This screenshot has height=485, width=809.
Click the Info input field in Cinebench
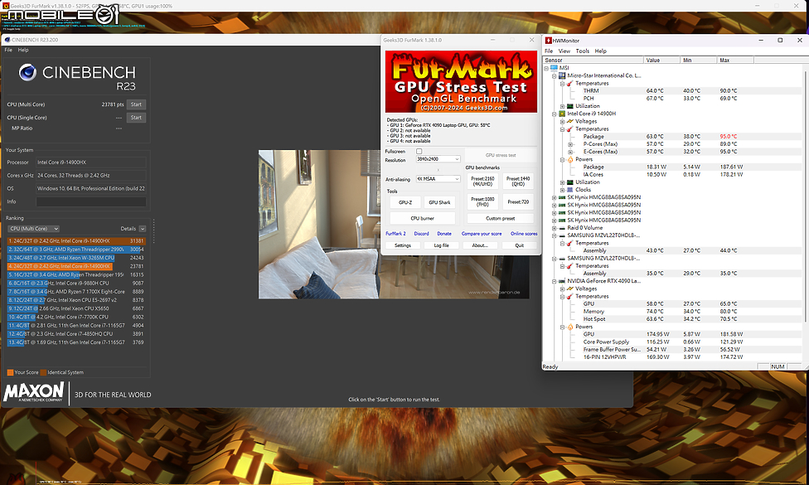point(91,201)
